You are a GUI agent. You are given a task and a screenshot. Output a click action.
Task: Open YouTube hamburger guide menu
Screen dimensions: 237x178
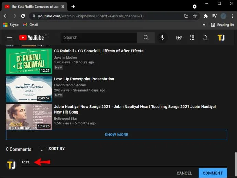coord(9,37)
